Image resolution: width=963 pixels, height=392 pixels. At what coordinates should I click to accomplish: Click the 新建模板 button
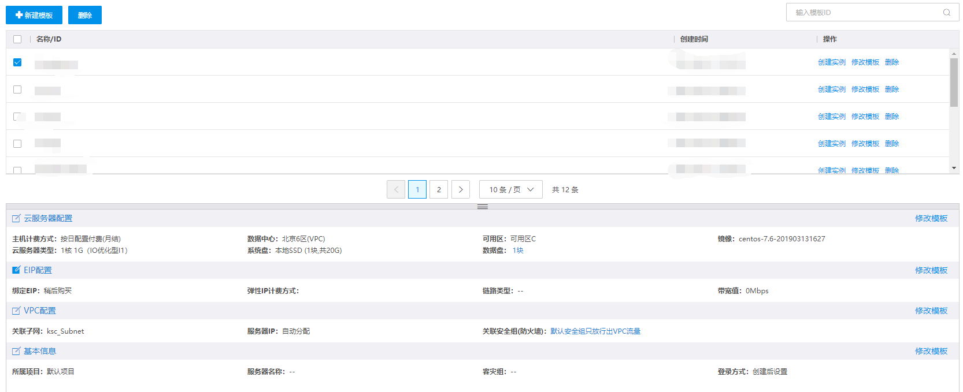pyautogui.click(x=34, y=15)
